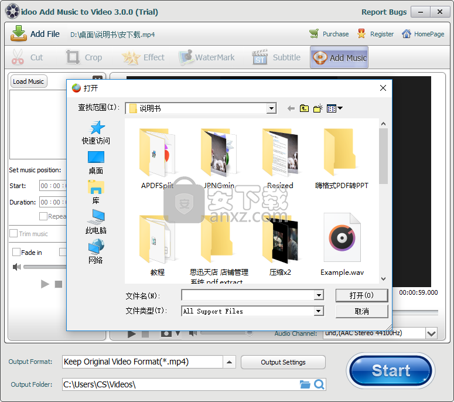Click the Add File download icon
The width and height of the screenshot is (454, 402).
pos(19,33)
